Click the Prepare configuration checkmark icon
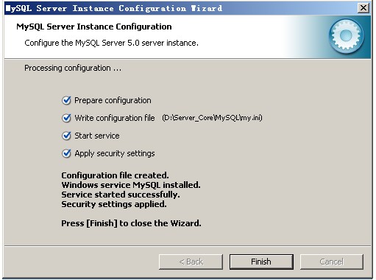376x280 pixels. [x=66, y=100]
